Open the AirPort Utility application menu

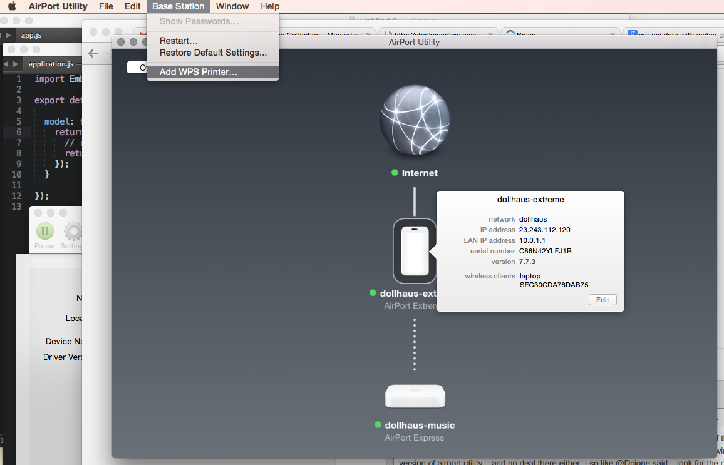[x=58, y=6]
